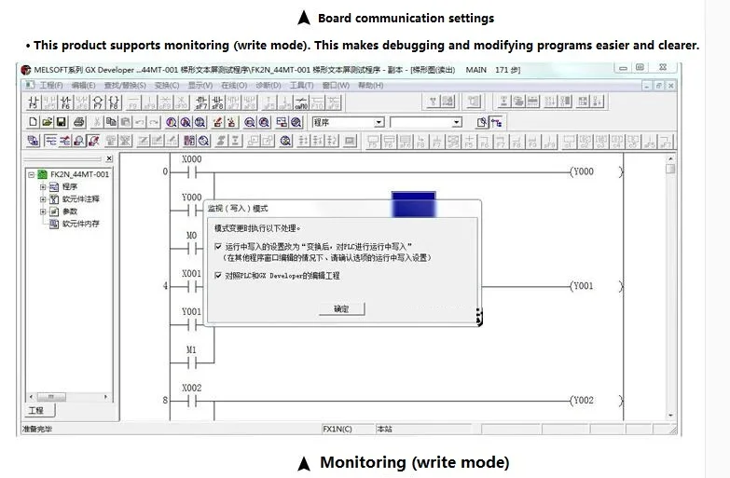
Task: Select the X002 contact in ladder
Action: [192, 401]
